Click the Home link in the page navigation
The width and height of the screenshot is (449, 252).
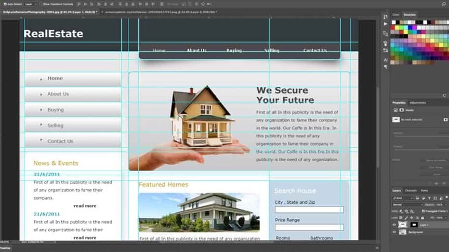tap(159, 50)
